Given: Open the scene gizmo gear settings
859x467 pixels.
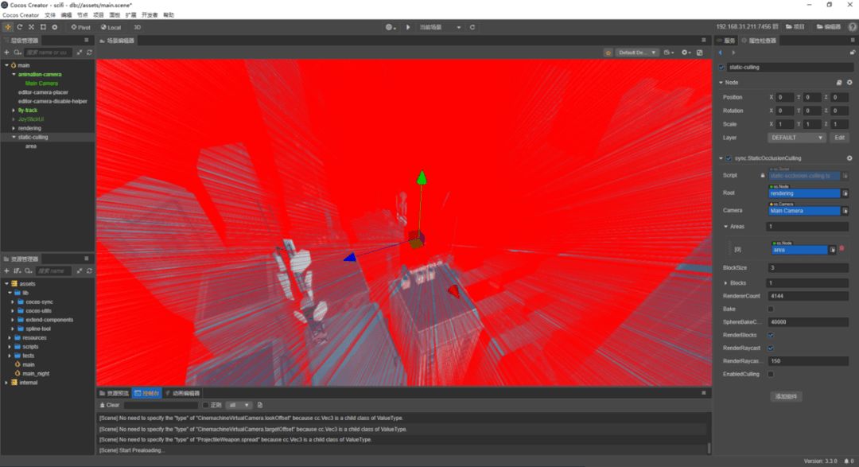Looking at the screenshot, I should (x=686, y=53).
